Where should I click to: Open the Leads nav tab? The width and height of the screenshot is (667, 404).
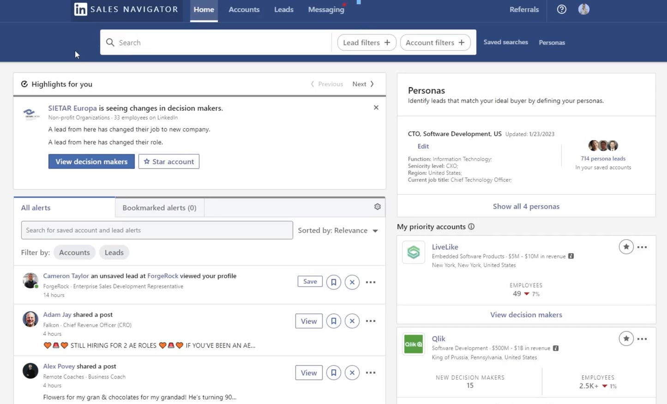click(x=284, y=10)
